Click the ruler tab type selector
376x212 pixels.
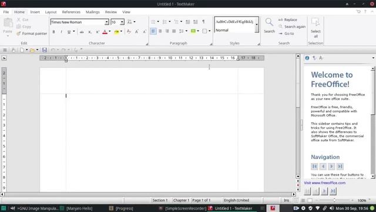click(x=4, y=58)
